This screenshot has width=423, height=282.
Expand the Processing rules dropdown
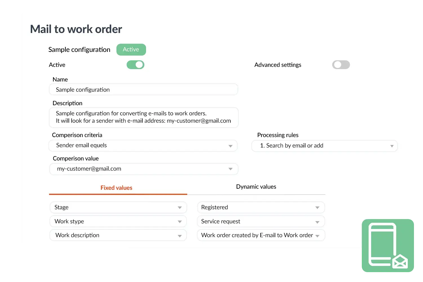pyautogui.click(x=324, y=146)
